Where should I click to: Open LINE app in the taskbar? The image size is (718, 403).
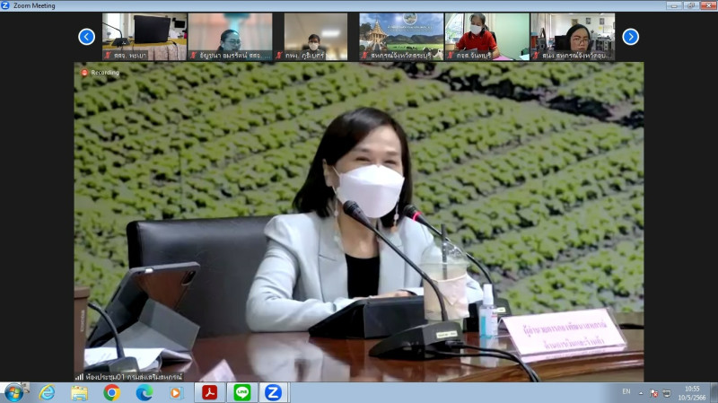[x=241, y=392]
